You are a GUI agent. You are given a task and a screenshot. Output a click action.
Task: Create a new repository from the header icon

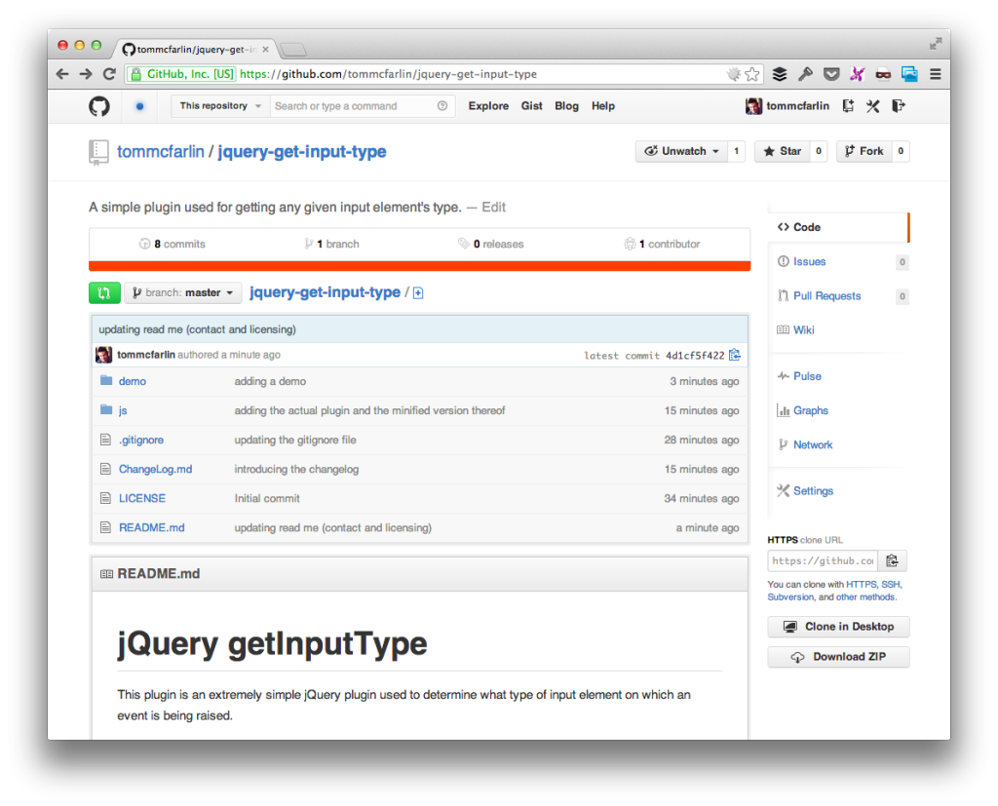[848, 105]
